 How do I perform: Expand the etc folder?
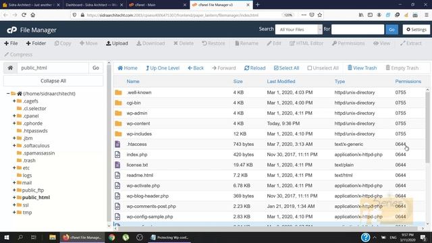(14, 168)
